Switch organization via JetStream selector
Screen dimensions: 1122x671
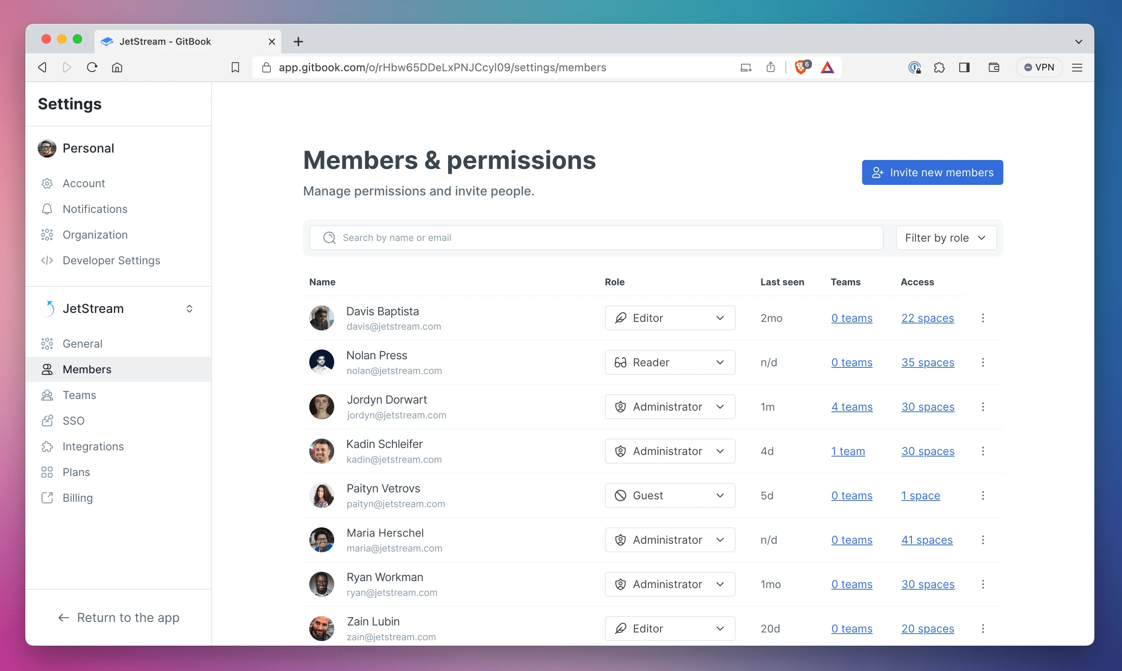coord(118,308)
